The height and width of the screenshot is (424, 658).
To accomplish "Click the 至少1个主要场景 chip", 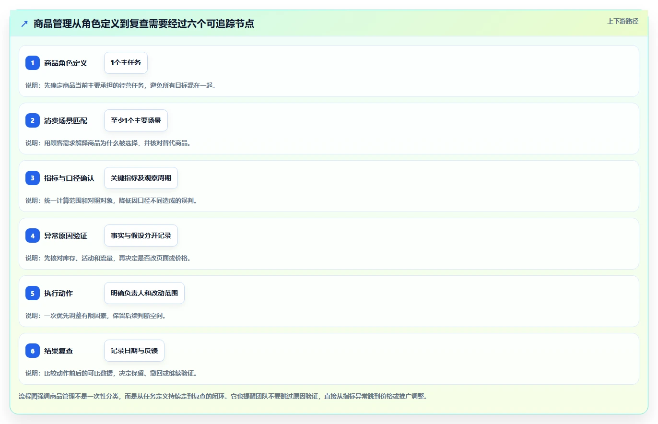I will coord(136,120).
